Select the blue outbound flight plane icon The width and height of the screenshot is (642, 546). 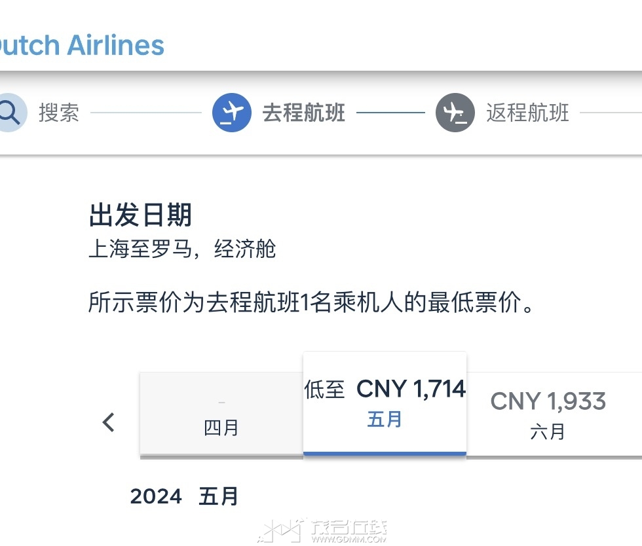[232, 113]
